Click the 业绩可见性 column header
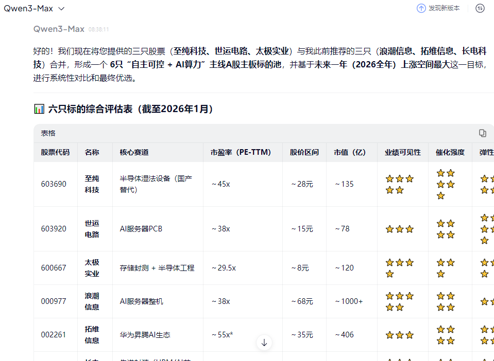 [x=403, y=152]
